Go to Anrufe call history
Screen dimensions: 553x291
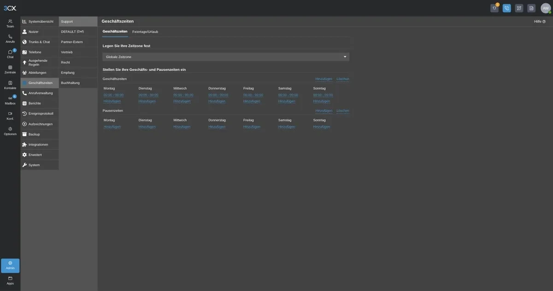[x=10, y=39]
